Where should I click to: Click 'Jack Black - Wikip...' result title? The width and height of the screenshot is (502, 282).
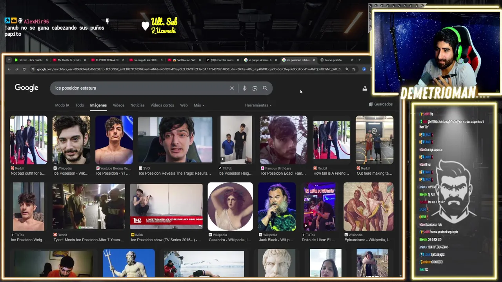pos(276,240)
